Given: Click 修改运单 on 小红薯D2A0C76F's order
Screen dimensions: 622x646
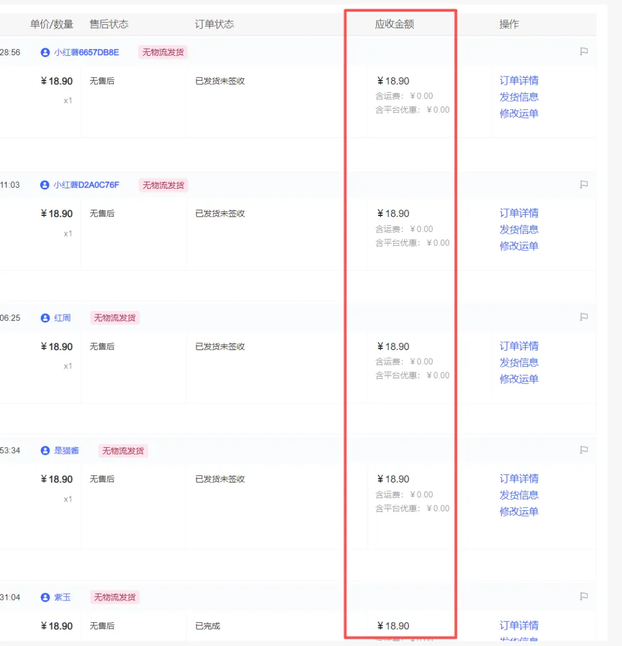Looking at the screenshot, I should point(518,246).
